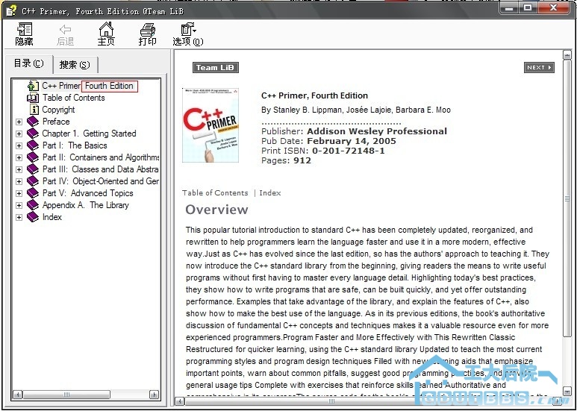The width and height of the screenshot is (577, 411).
Task: Open the Index link beside Table of Contents
Action: click(270, 192)
